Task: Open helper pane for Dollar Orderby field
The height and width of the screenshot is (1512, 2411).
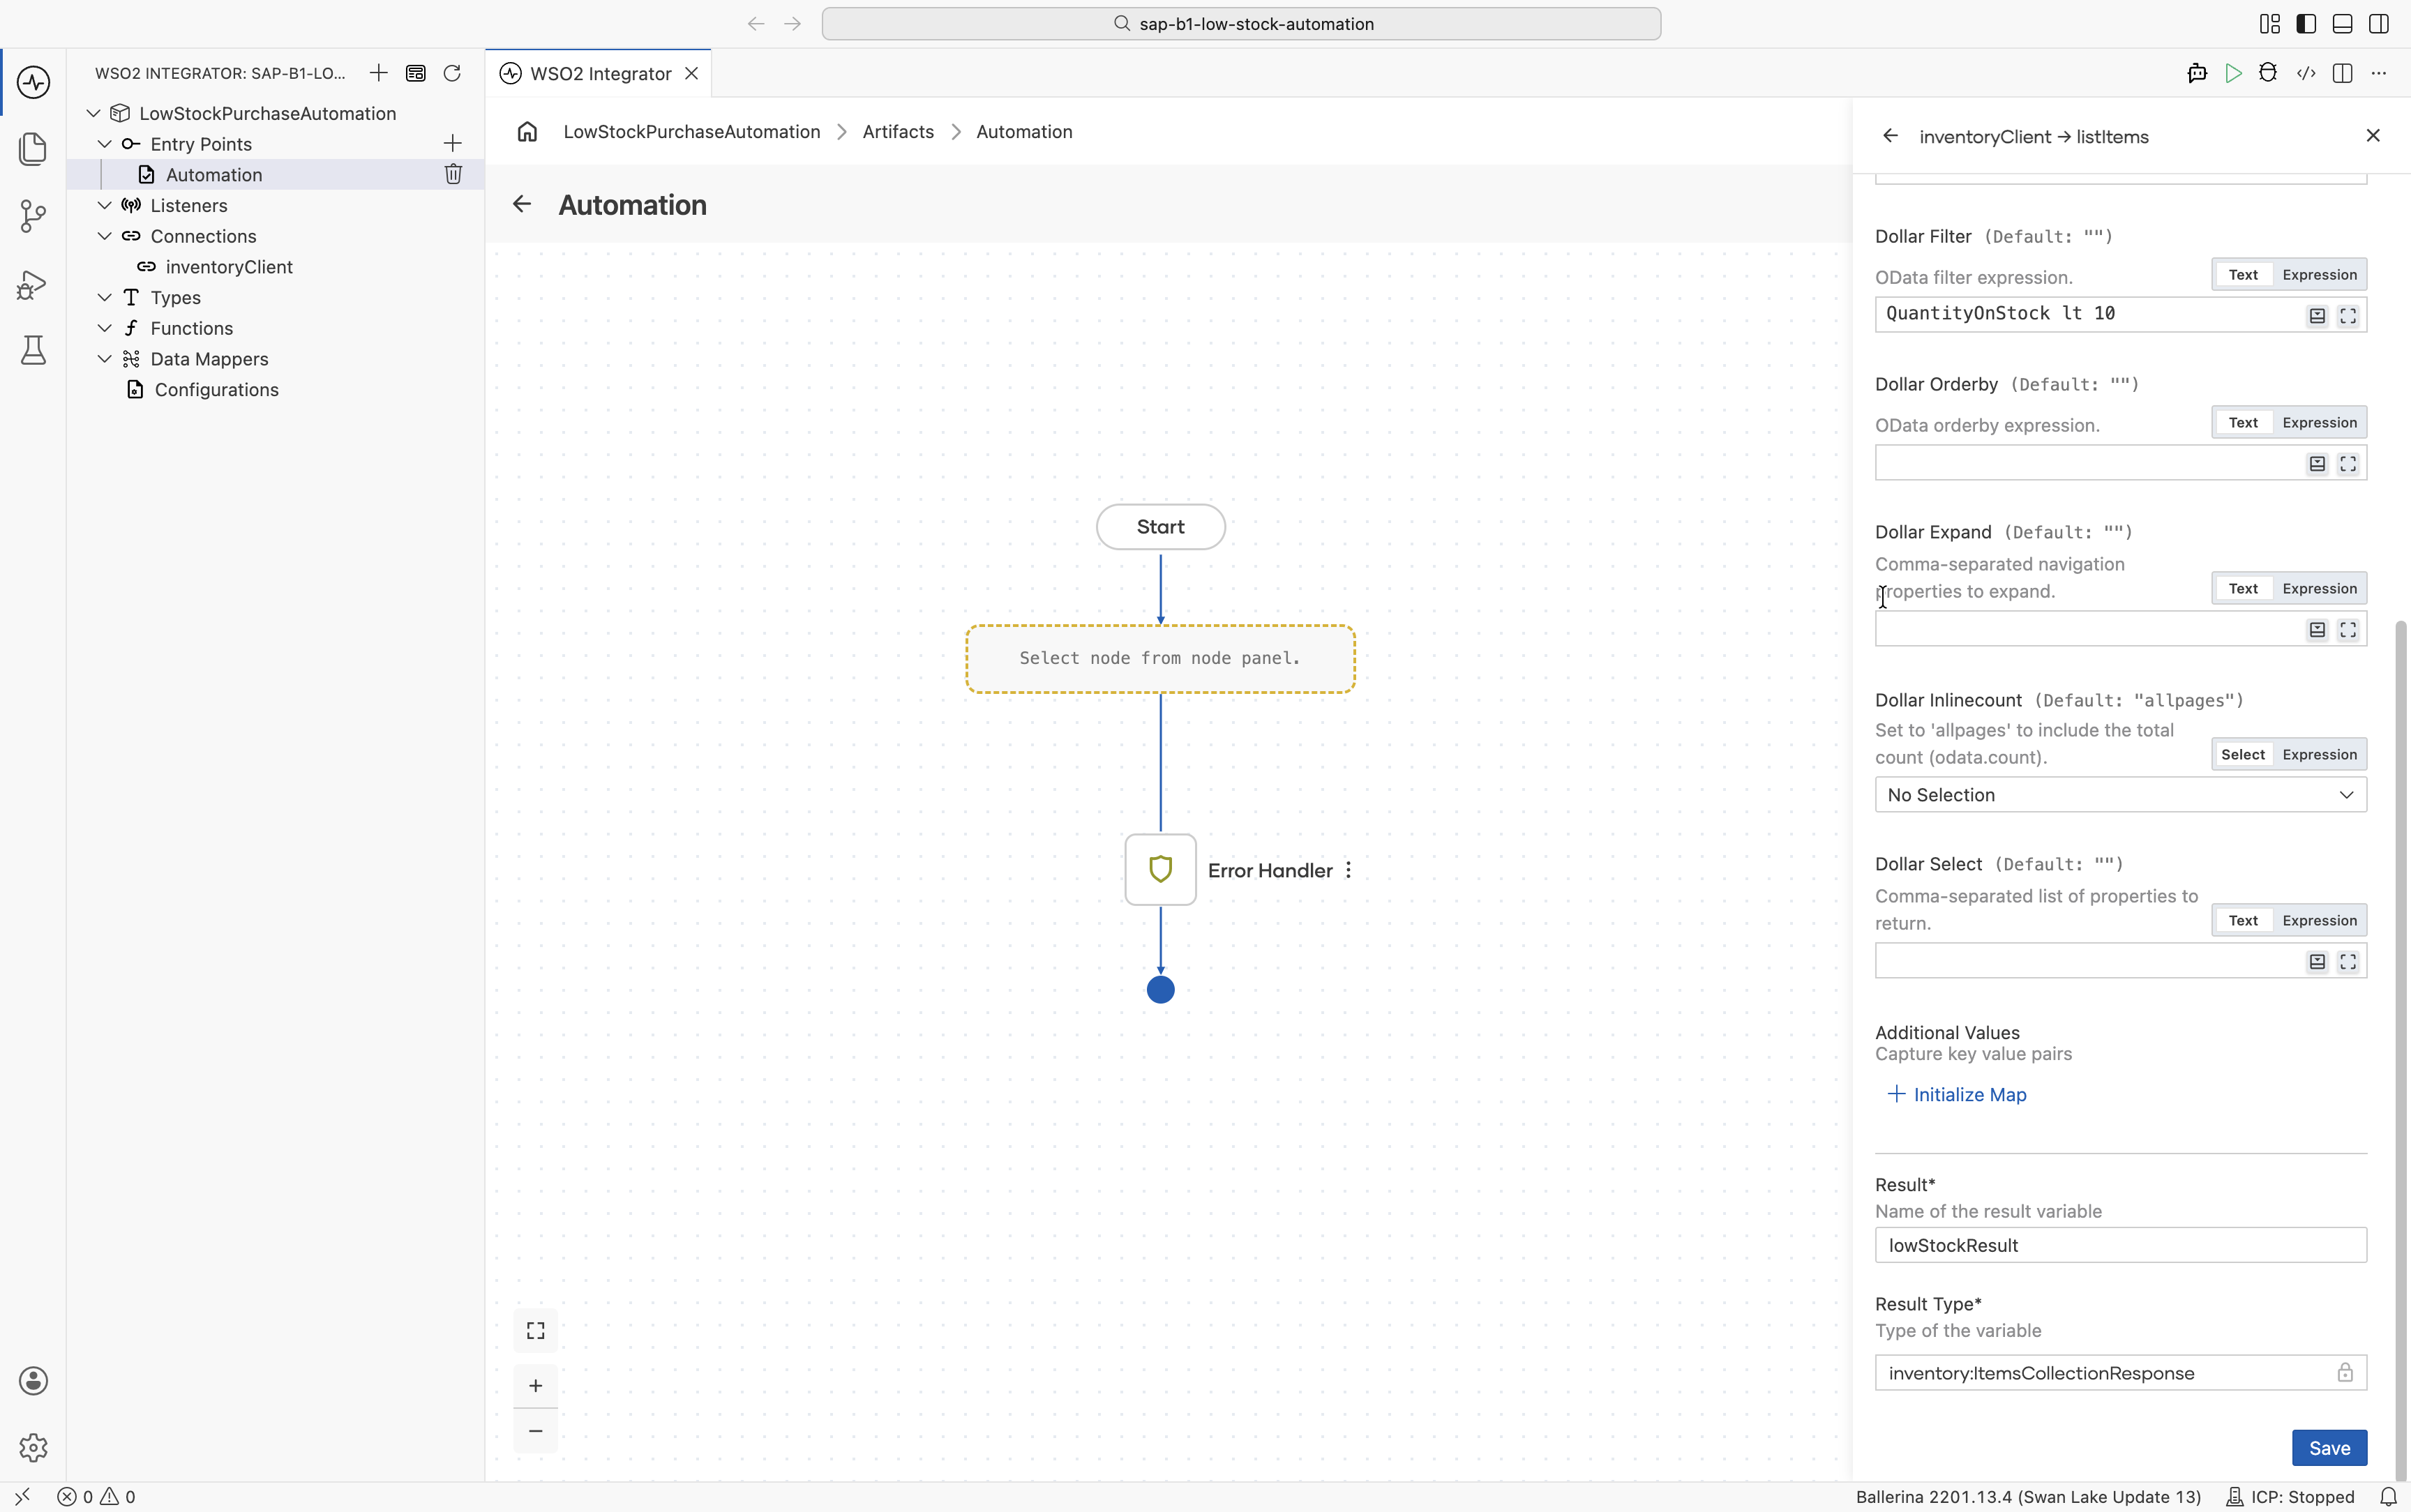Action: [x=2317, y=464]
